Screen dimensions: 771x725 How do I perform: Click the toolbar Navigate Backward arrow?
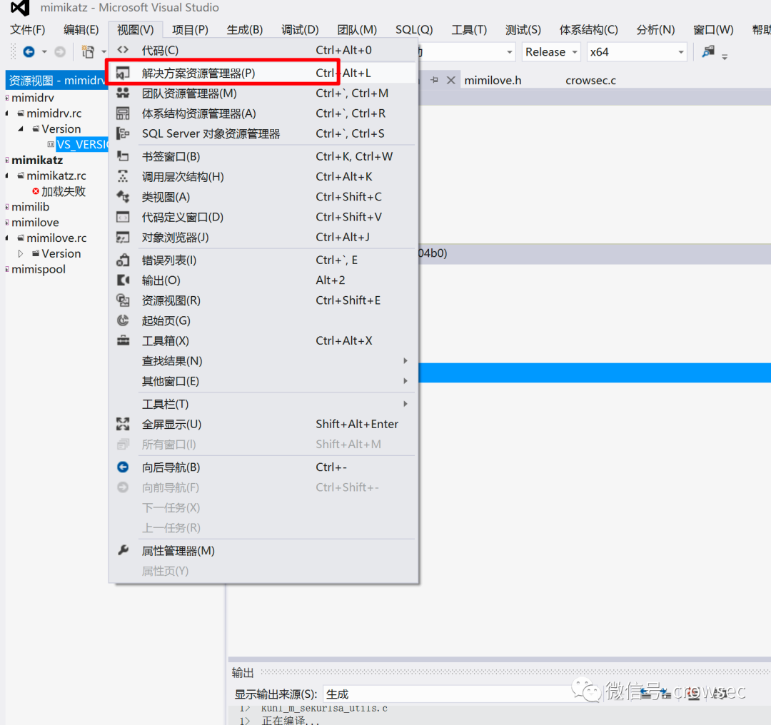29,51
